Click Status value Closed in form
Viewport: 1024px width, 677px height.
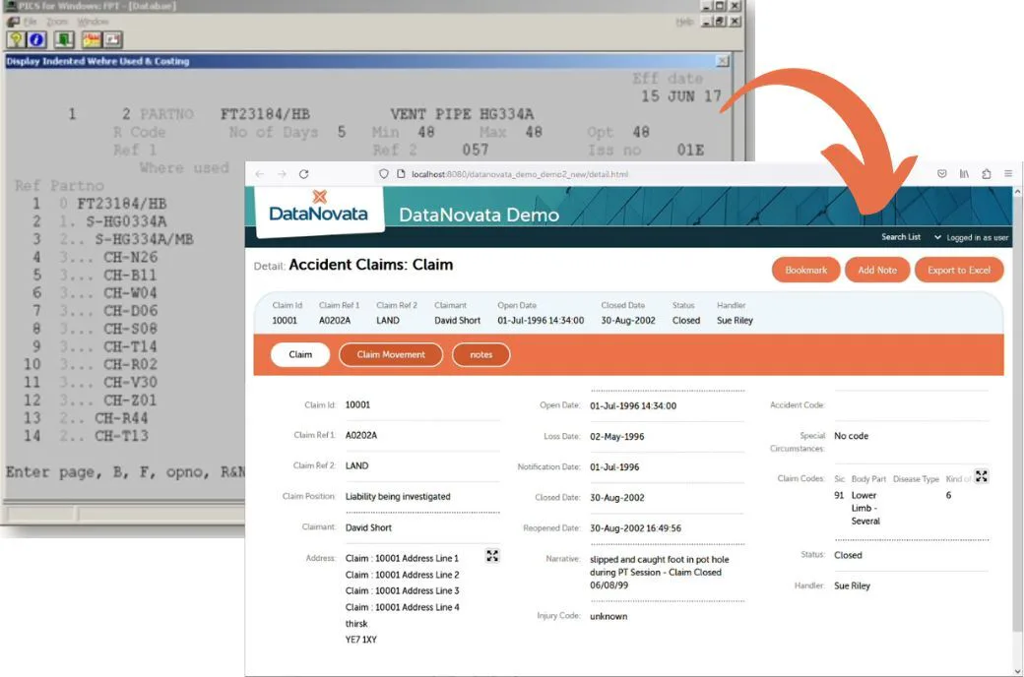tap(848, 555)
